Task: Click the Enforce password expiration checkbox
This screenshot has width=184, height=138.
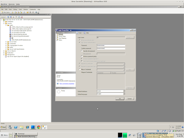Action: click(x=82, y=59)
